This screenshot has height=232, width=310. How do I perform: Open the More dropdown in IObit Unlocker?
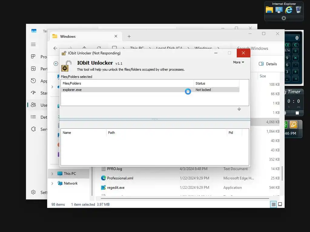239,62
